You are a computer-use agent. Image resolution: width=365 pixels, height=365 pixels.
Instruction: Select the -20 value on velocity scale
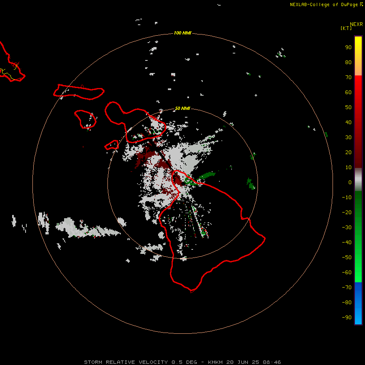(347, 213)
